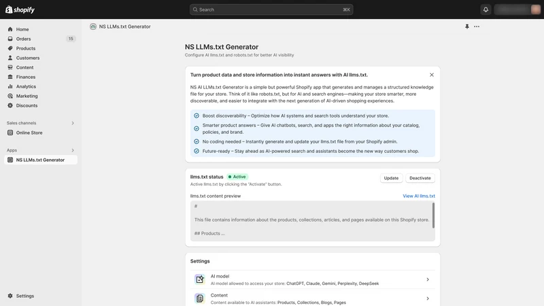Click the Shopify logo
The width and height of the screenshot is (544, 306).
[20, 10]
